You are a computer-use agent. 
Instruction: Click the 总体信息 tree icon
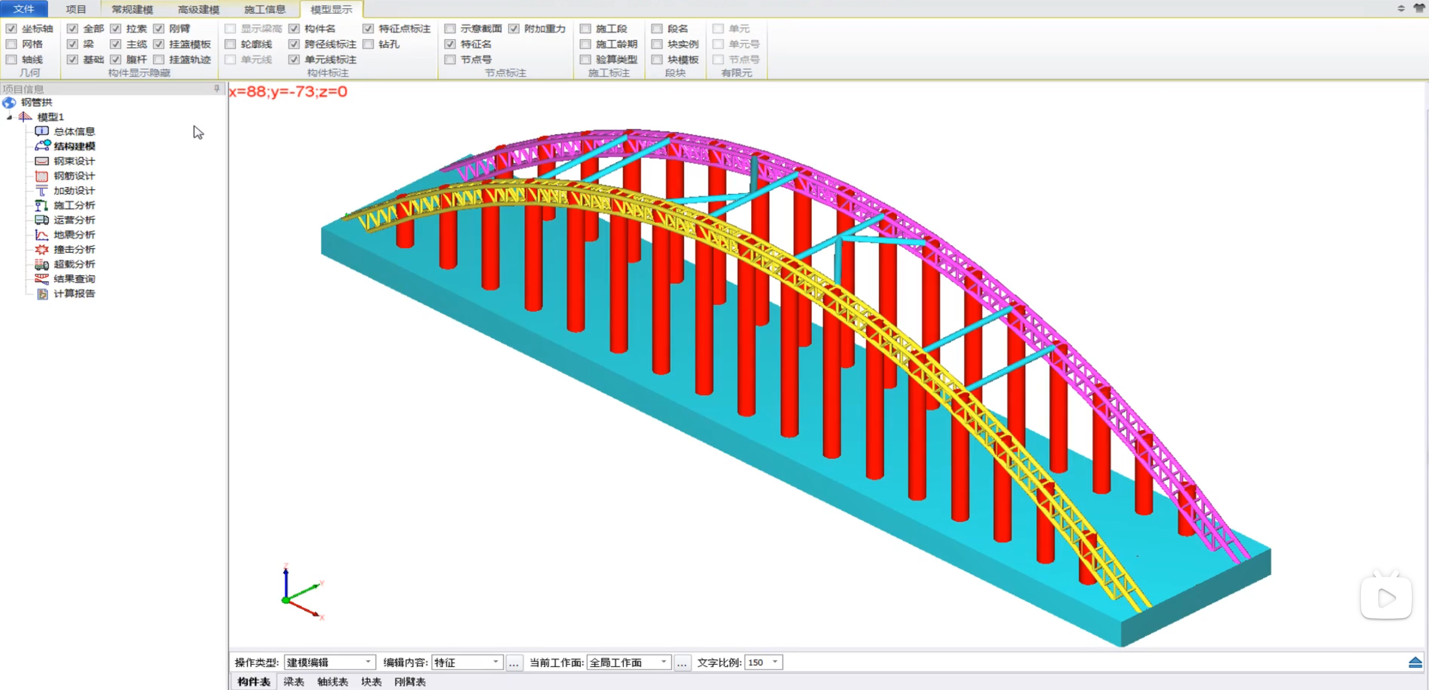pos(42,131)
